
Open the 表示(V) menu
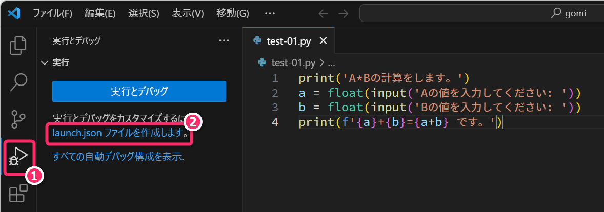point(188,14)
